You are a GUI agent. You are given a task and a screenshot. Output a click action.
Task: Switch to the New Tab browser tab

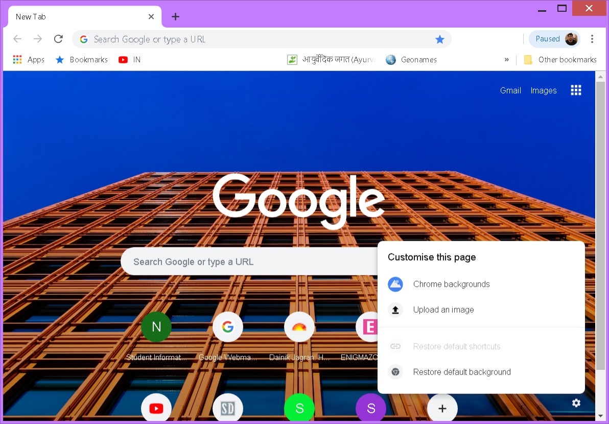tap(77, 16)
